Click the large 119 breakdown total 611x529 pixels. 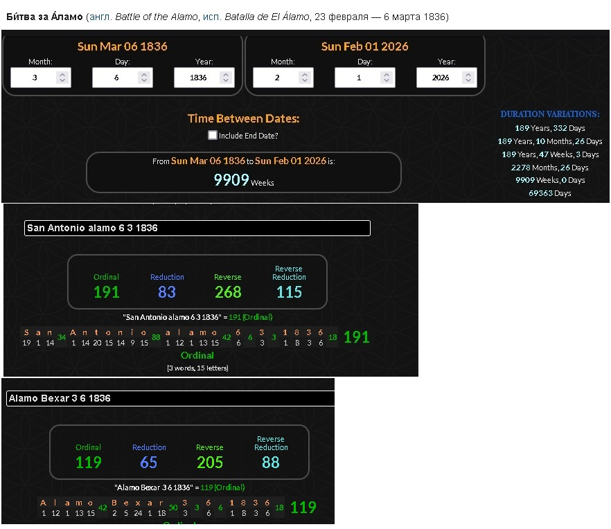pos(303,508)
